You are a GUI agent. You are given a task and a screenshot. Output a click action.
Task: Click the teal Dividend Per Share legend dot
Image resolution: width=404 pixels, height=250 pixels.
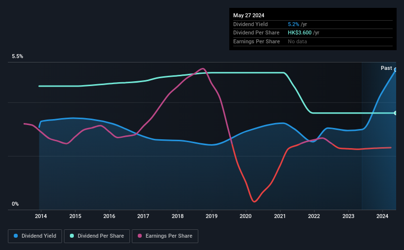tap(72, 236)
